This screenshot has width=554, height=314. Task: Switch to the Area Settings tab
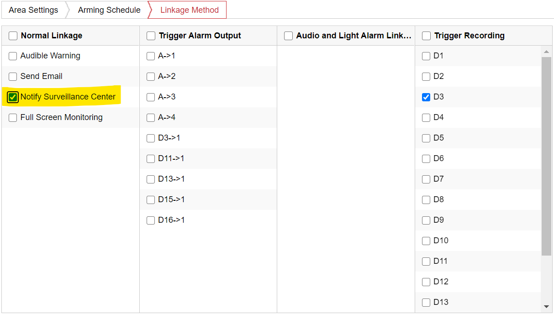click(x=33, y=10)
